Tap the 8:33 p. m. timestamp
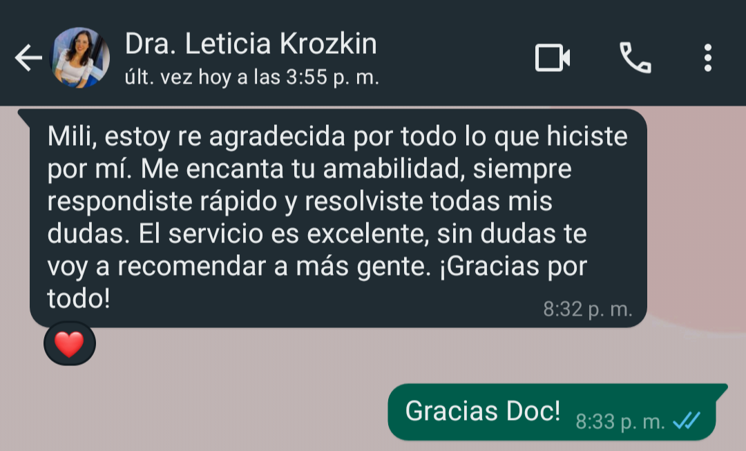Viewport: 746px width, 451px height. pyautogui.click(x=620, y=421)
